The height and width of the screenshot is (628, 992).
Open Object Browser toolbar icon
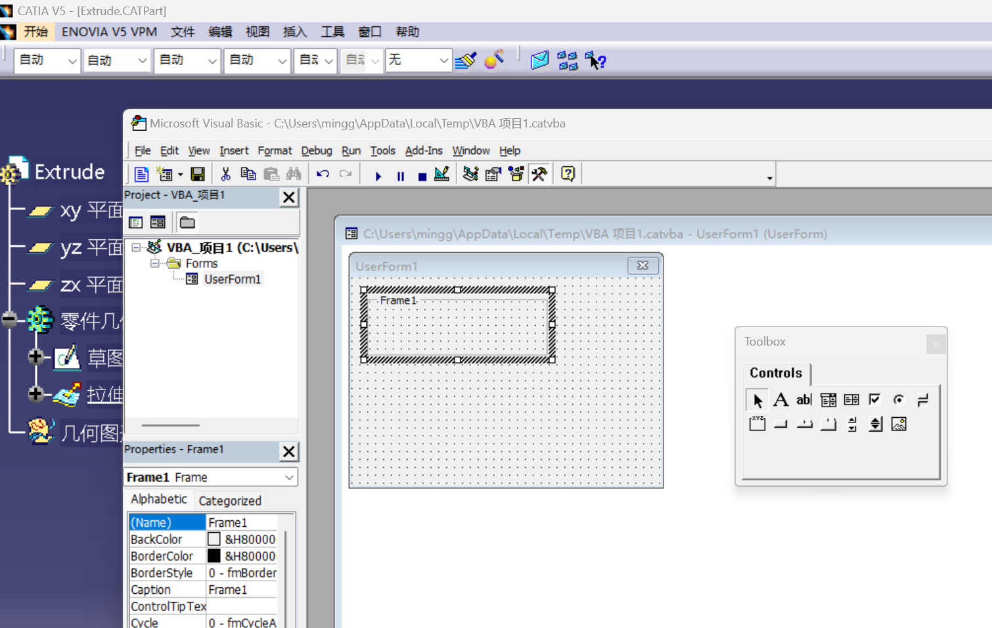(516, 174)
